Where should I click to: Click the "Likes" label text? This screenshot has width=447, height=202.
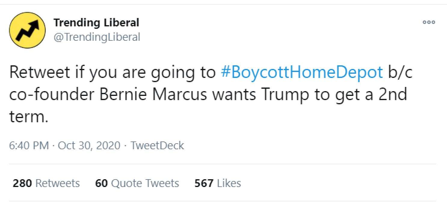[229, 183]
